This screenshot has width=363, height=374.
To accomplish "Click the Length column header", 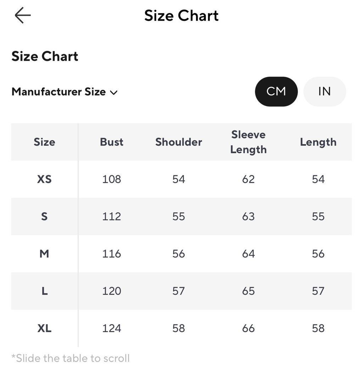I will point(318,142).
